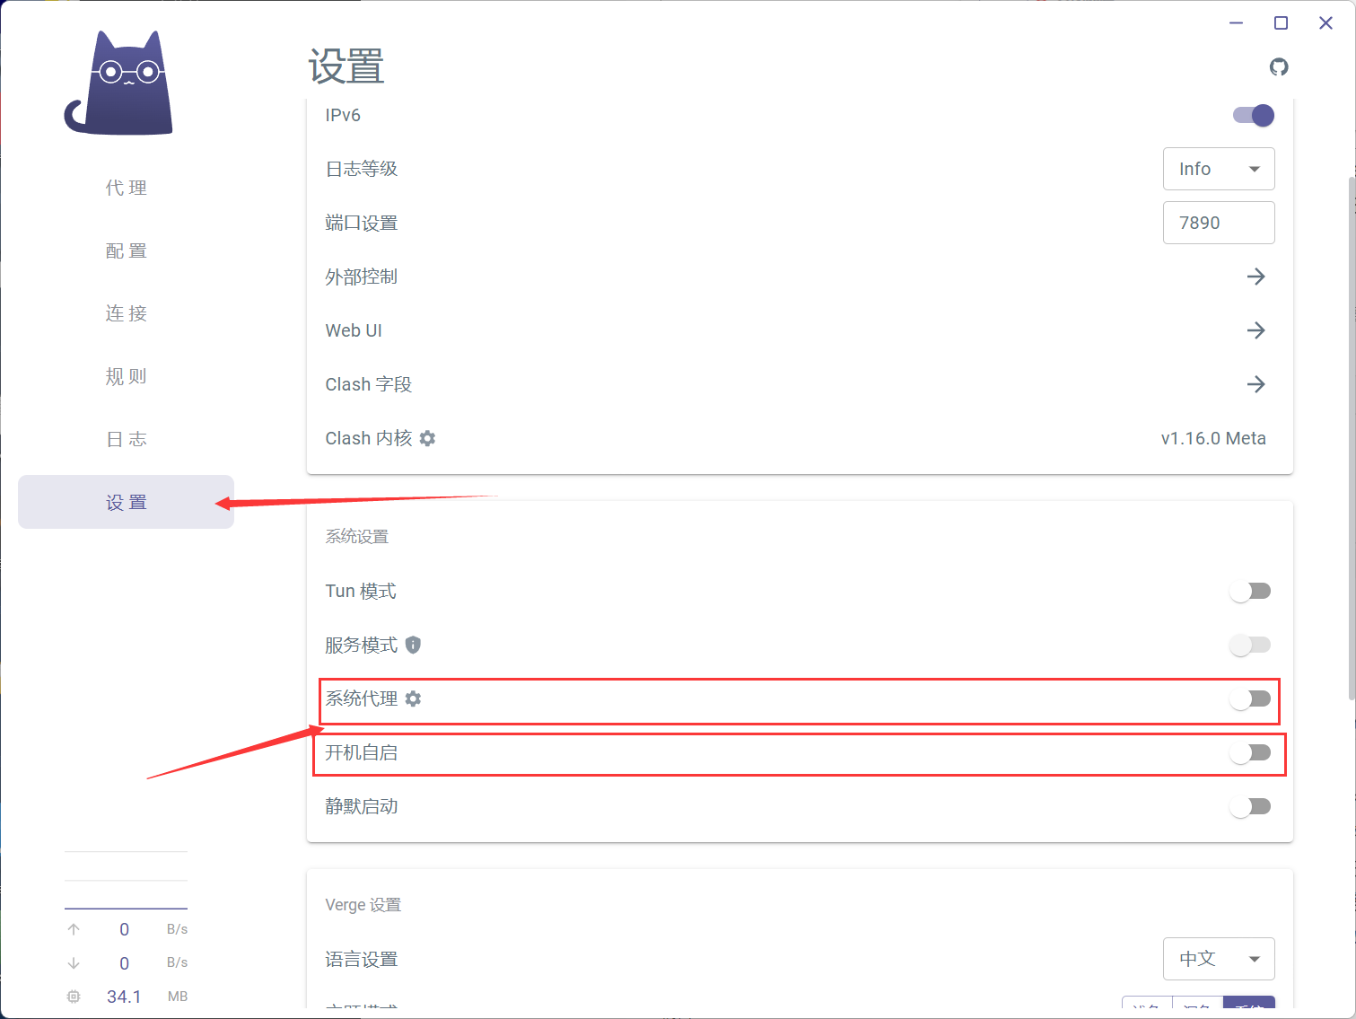Screen dimensions: 1356x1019
Task: Click the 系统设置 section header
Action: point(357,537)
